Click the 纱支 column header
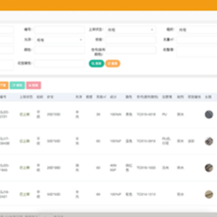 click(x=50, y=97)
